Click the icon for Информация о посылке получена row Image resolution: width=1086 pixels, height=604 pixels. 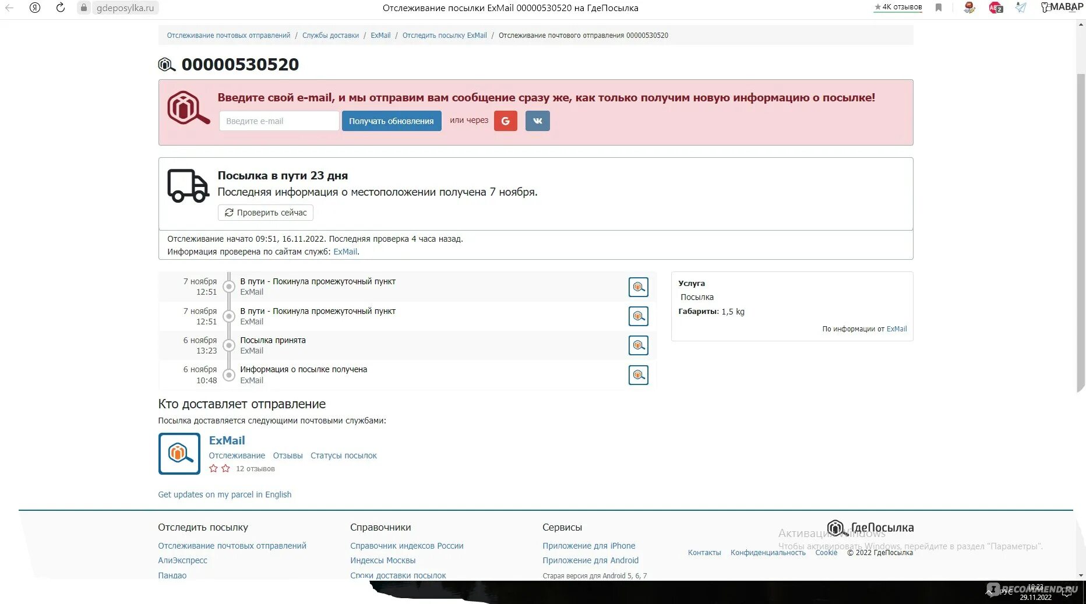point(639,375)
